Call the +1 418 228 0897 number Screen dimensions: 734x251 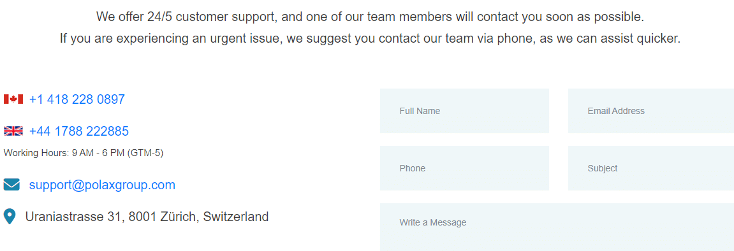pos(77,99)
